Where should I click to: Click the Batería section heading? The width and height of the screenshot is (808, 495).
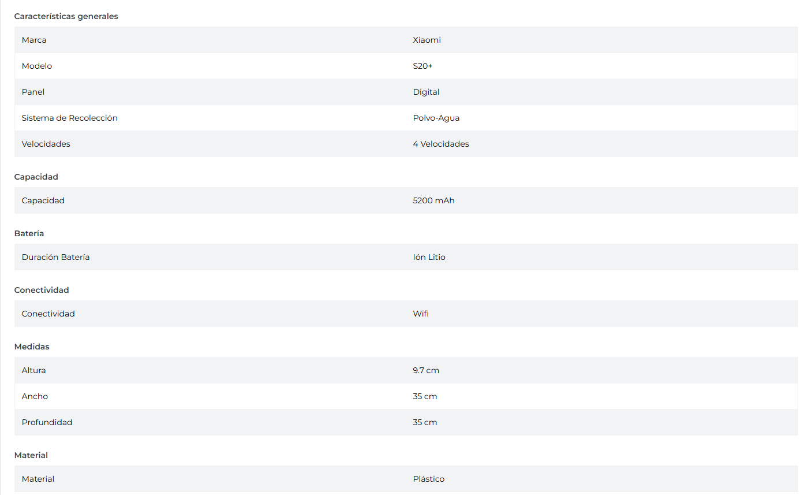pyautogui.click(x=29, y=233)
